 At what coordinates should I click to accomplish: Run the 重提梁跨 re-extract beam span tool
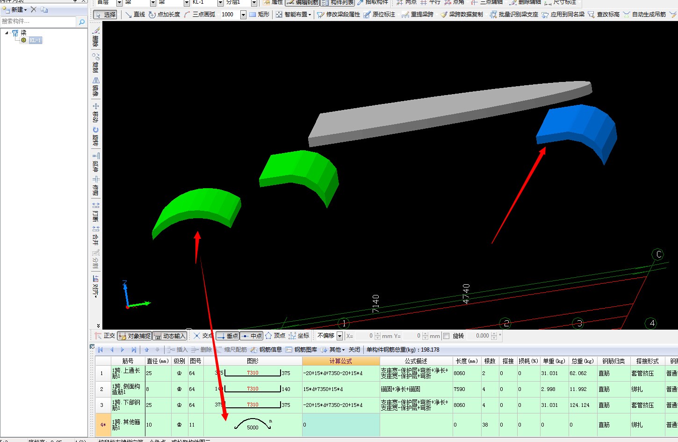418,15
